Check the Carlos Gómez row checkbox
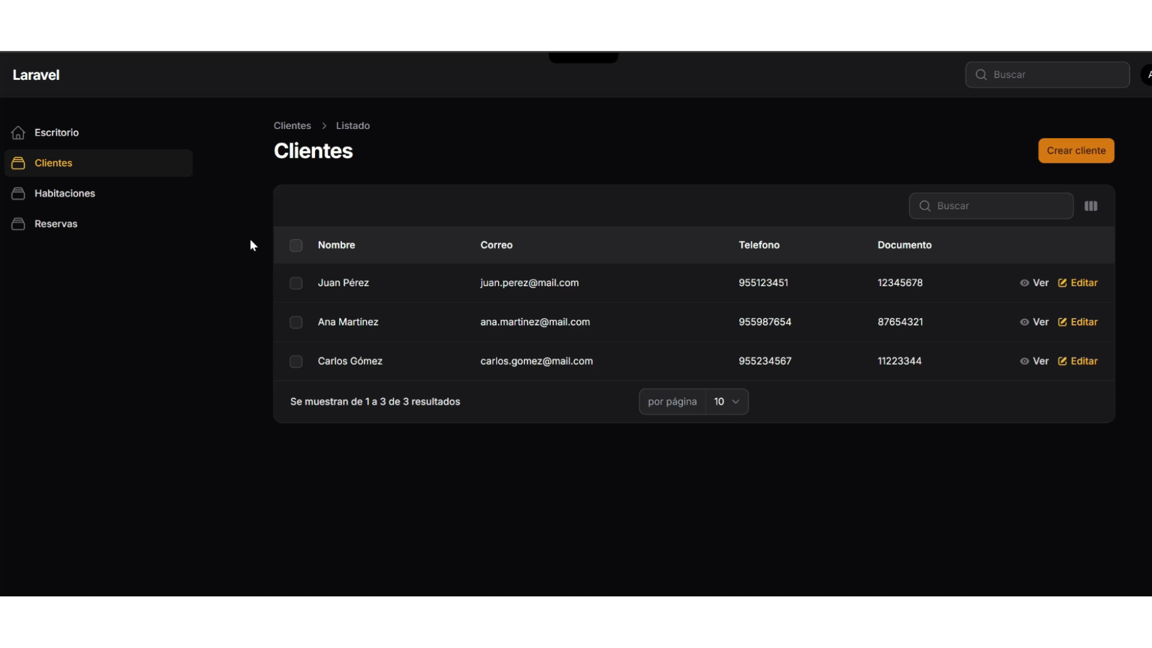1152x648 pixels. [x=296, y=361]
